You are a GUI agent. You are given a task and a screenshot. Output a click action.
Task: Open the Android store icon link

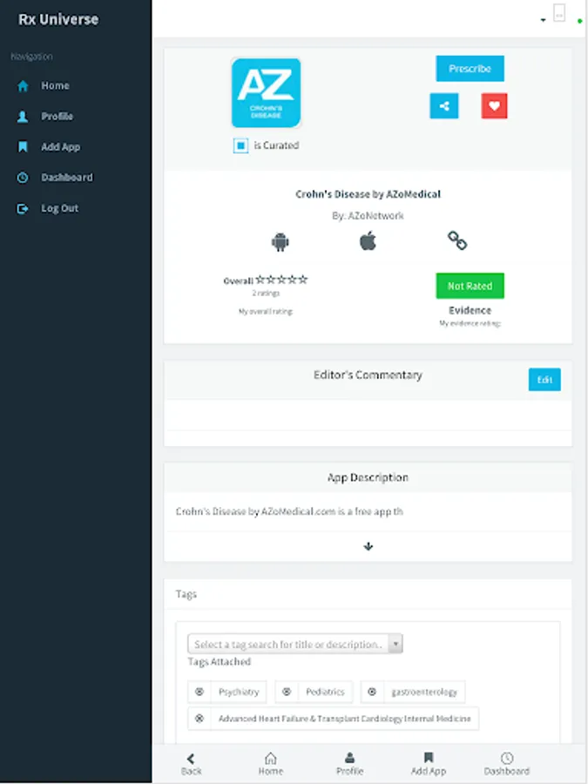pos(280,242)
